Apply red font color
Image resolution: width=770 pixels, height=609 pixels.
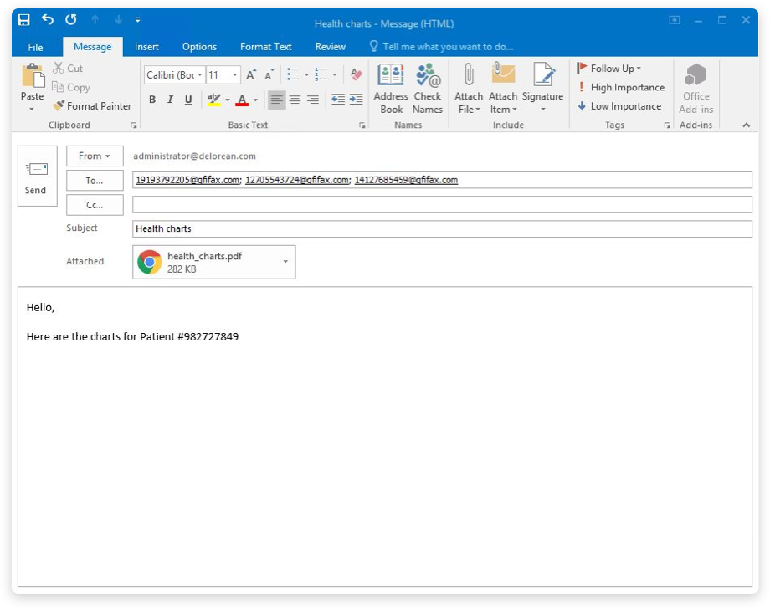(242, 100)
